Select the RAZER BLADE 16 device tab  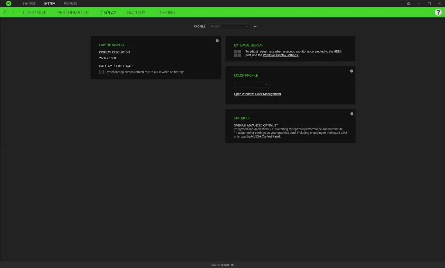tap(222, 264)
